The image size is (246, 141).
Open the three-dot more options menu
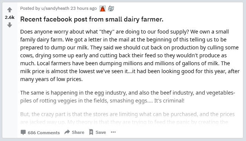click(113, 132)
